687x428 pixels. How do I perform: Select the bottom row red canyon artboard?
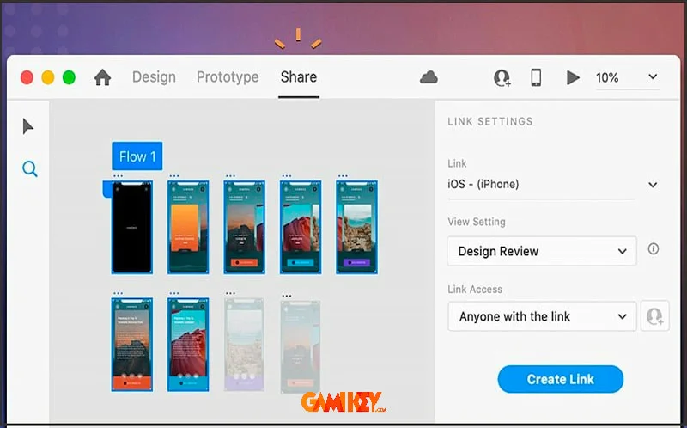point(188,345)
